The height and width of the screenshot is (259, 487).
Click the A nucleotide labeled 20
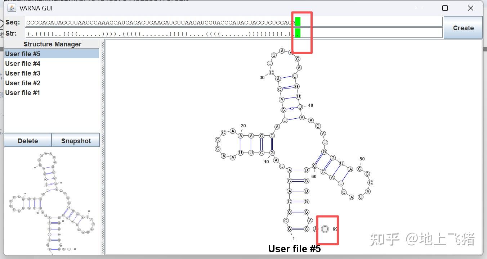coord(241,136)
